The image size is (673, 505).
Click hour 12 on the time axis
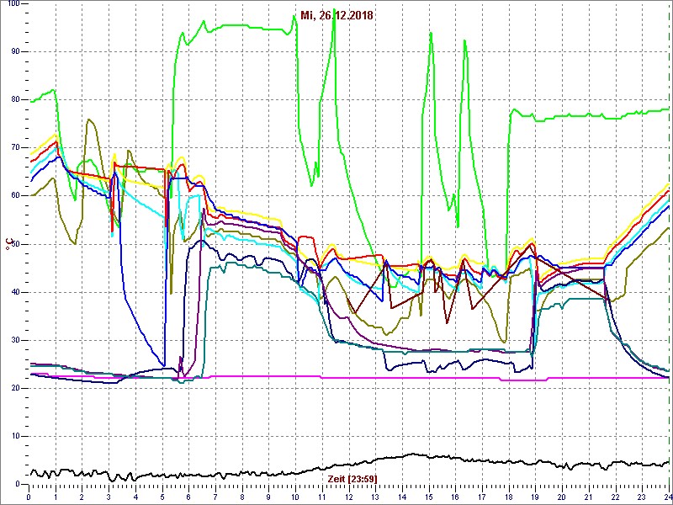(x=348, y=497)
